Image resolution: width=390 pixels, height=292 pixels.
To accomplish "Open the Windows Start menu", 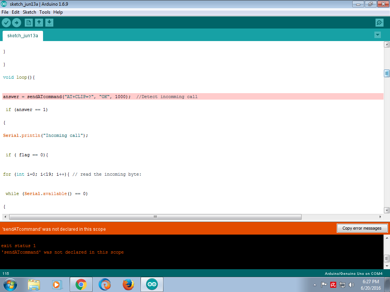I will click(10, 284).
